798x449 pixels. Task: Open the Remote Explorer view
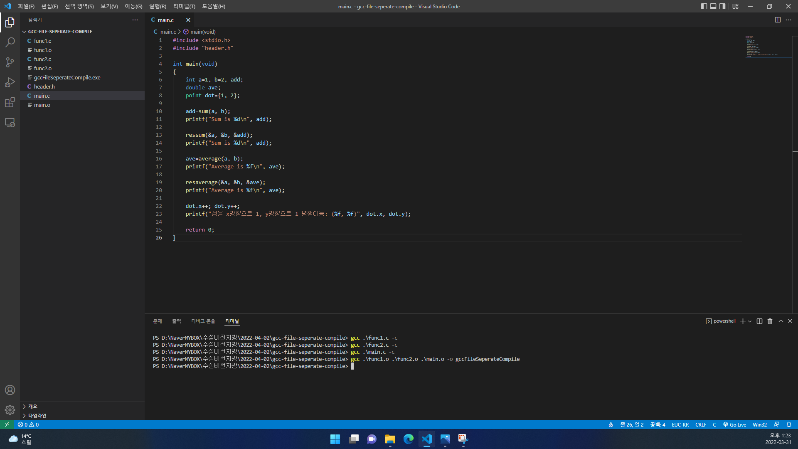(x=10, y=123)
